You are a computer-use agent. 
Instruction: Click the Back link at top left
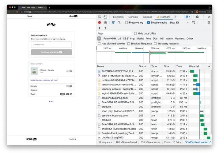pyautogui.click(x=29, y=16)
